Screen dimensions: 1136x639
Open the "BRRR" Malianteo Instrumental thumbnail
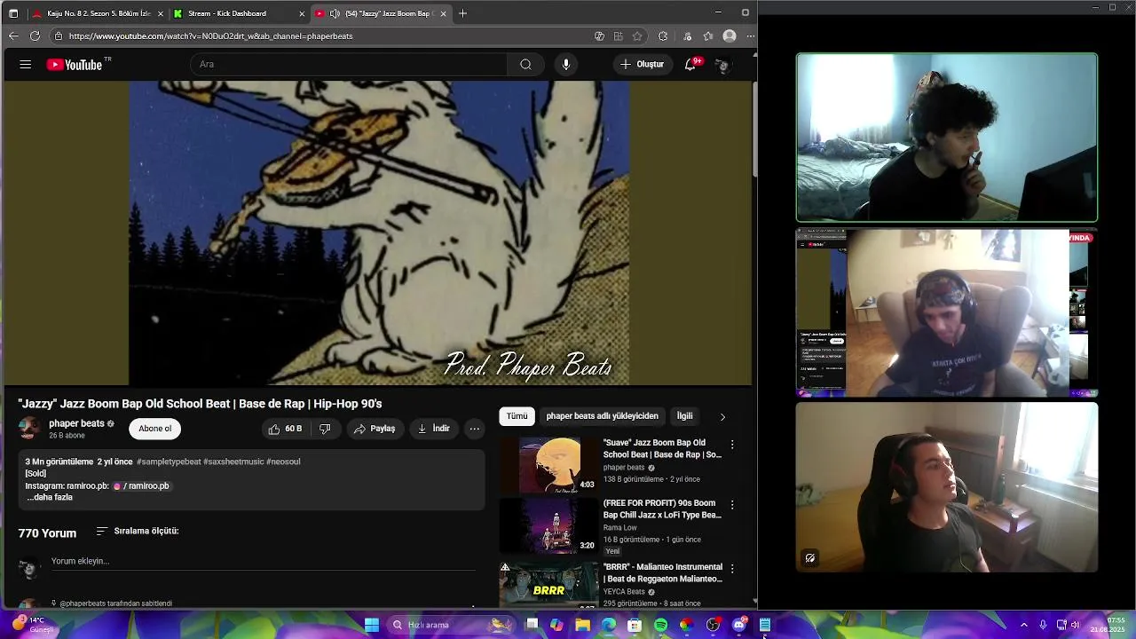tap(548, 584)
